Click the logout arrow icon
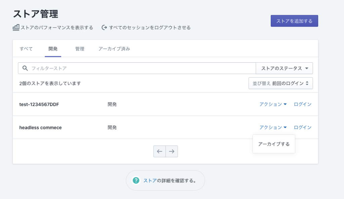The image size is (344, 199). click(x=104, y=27)
